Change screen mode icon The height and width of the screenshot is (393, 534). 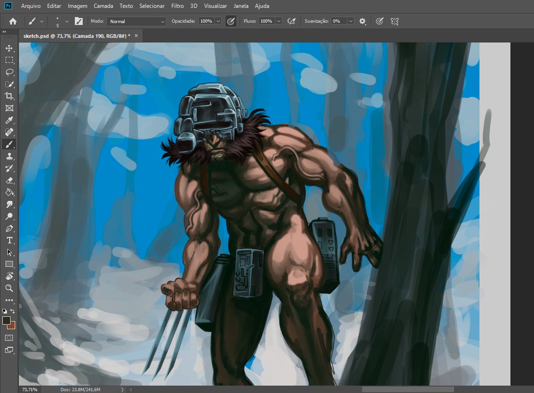coord(9,350)
